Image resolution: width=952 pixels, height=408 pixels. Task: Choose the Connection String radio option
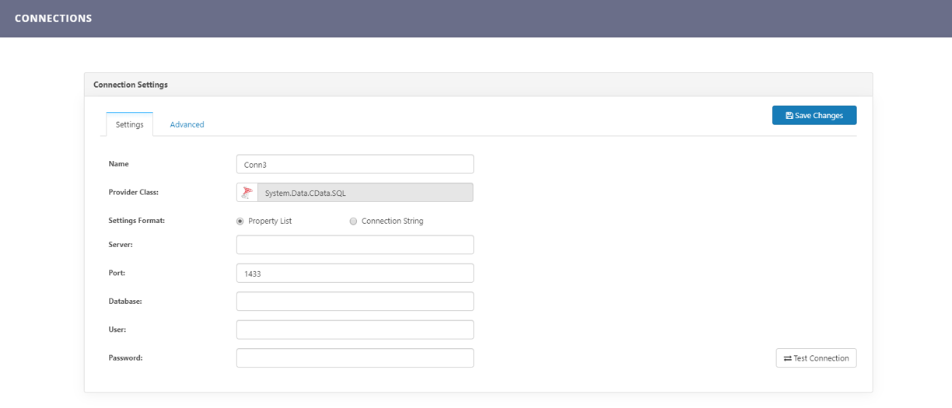point(353,221)
